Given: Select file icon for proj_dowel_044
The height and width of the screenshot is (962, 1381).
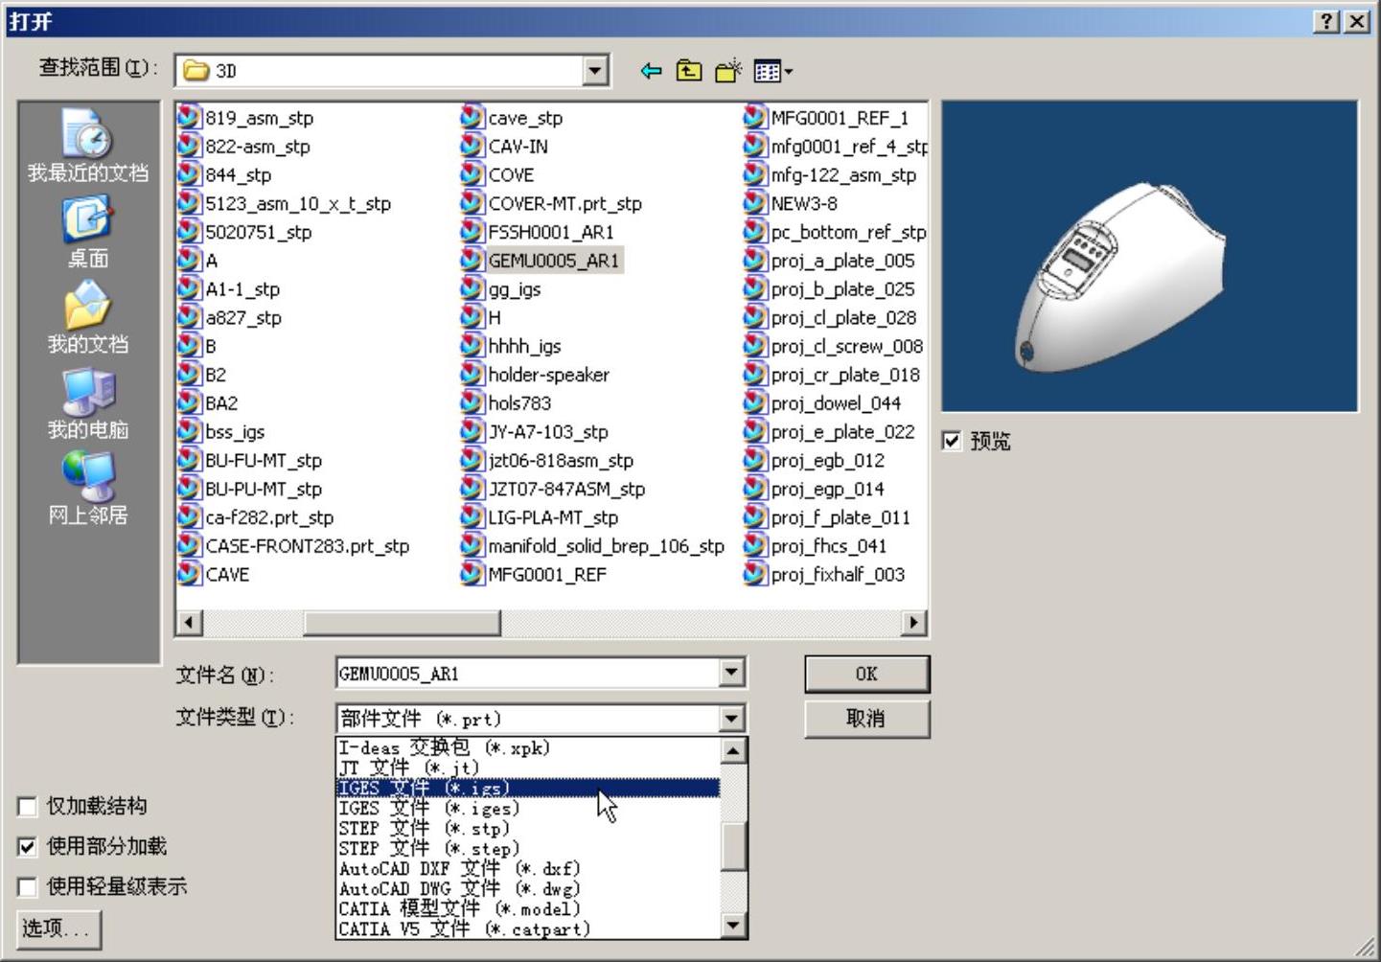Looking at the screenshot, I should (x=755, y=403).
